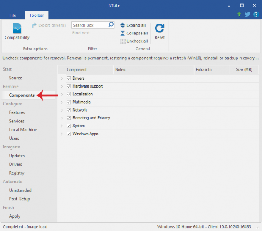
Task: Uncheck the System checkbox
Action: click(69, 126)
